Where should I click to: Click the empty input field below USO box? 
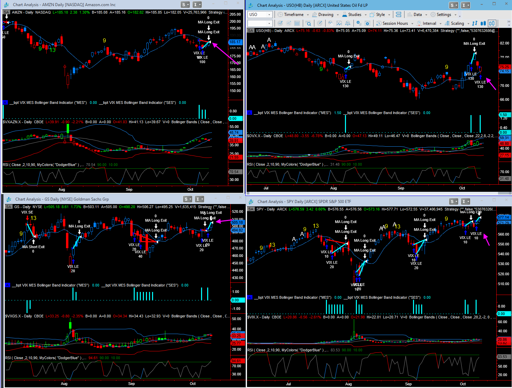tap(260, 23)
